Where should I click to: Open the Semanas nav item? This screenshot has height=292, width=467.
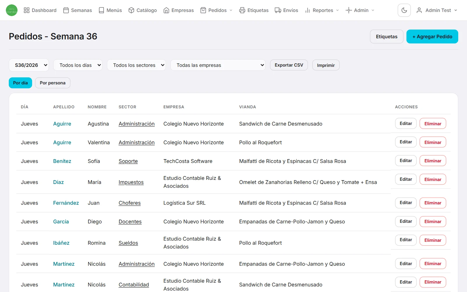tap(78, 10)
